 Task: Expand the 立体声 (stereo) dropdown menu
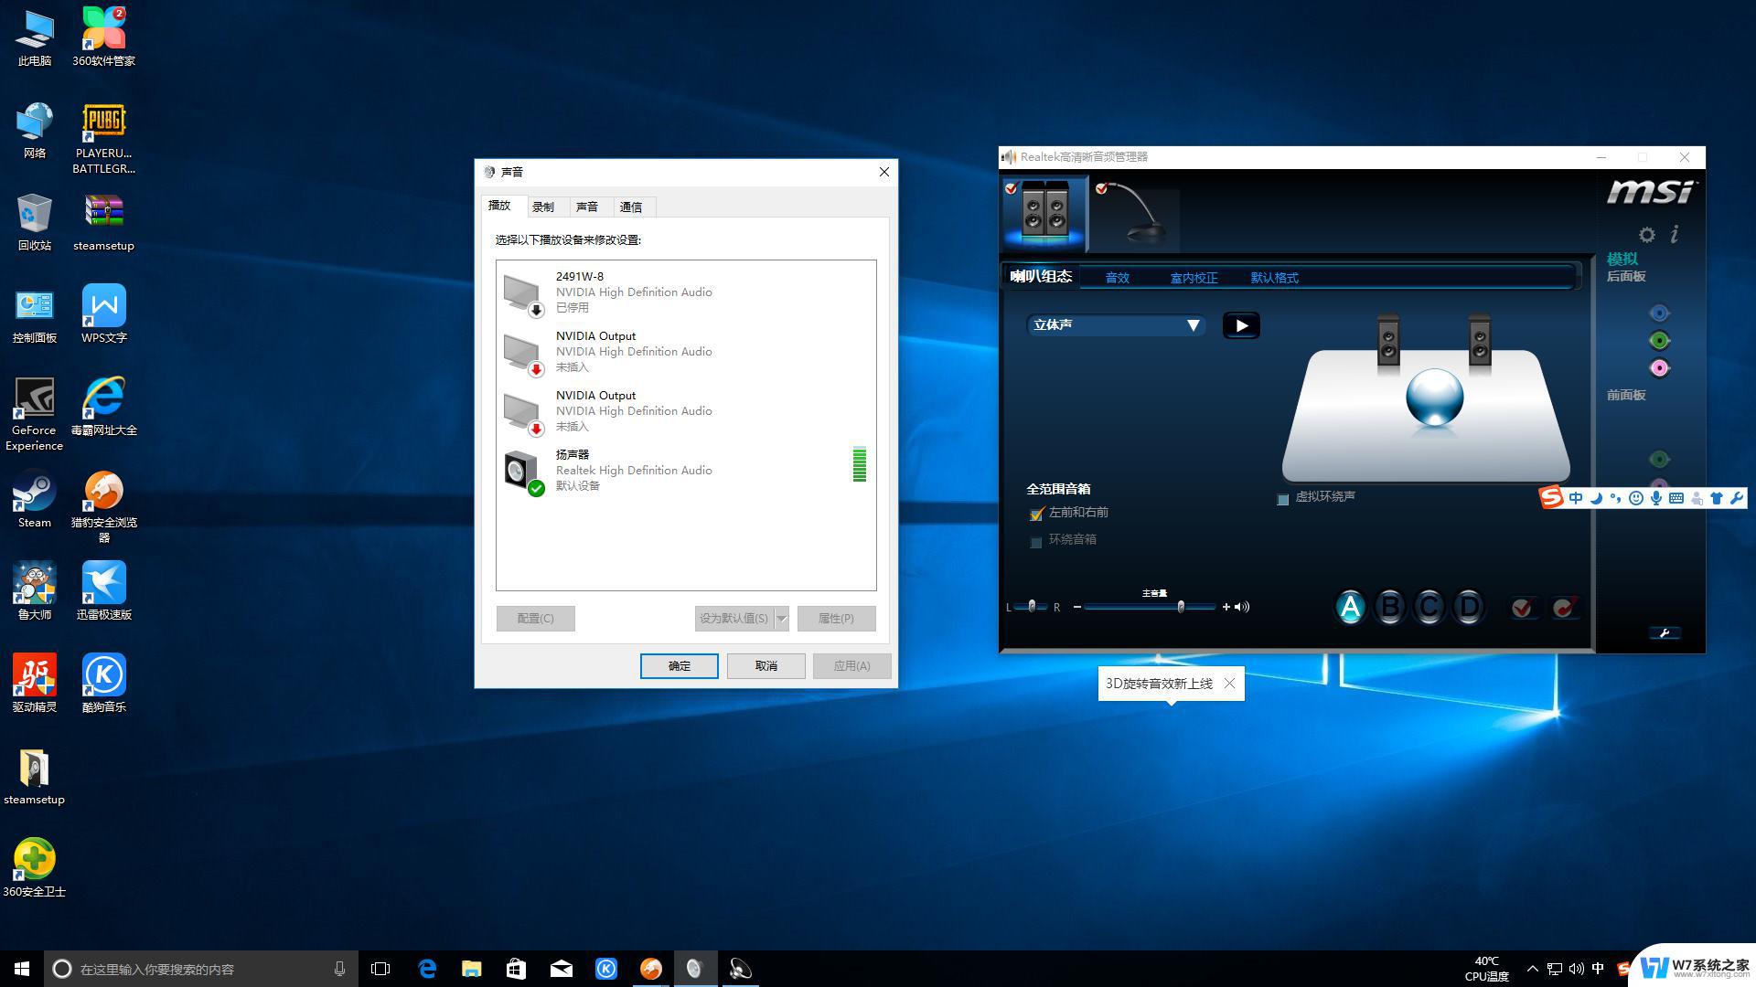click(x=1194, y=324)
